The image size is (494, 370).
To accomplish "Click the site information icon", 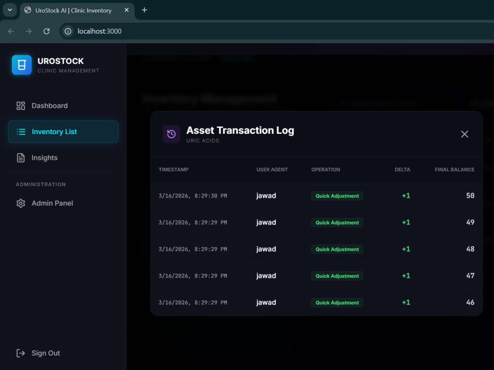I will pyautogui.click(x=68, y=31).
